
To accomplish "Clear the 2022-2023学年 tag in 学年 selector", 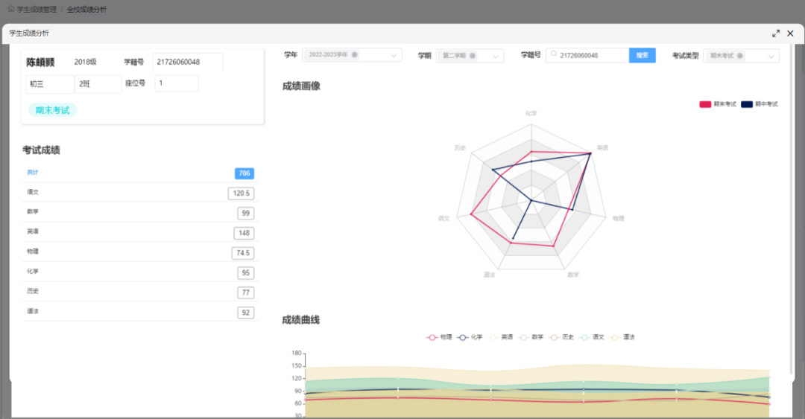I will 355,55.
